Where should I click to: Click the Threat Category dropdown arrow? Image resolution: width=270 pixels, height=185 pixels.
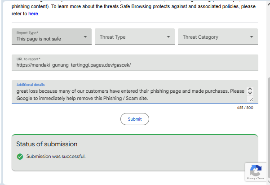pyautogui.click(x=252, y=37)
